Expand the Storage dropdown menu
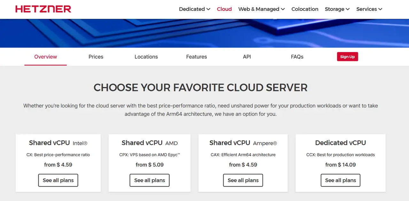Screen dimensions: 409x201 click(x=337, y=9)
